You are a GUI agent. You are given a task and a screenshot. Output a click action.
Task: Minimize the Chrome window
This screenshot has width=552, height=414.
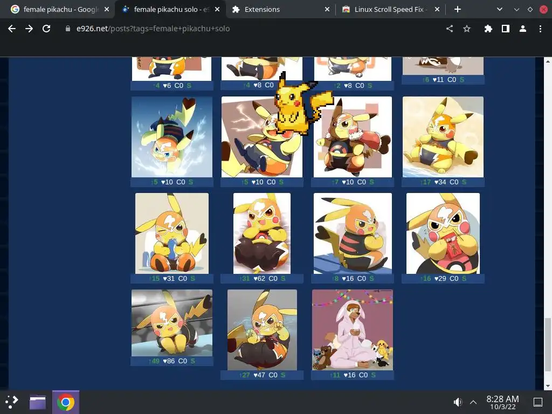click(x=516, y=10)
